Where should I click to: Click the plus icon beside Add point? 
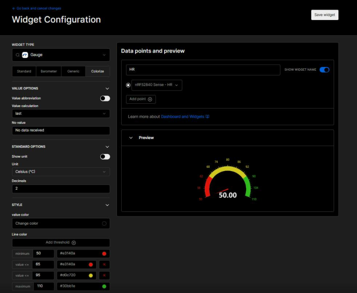point(150,99)
